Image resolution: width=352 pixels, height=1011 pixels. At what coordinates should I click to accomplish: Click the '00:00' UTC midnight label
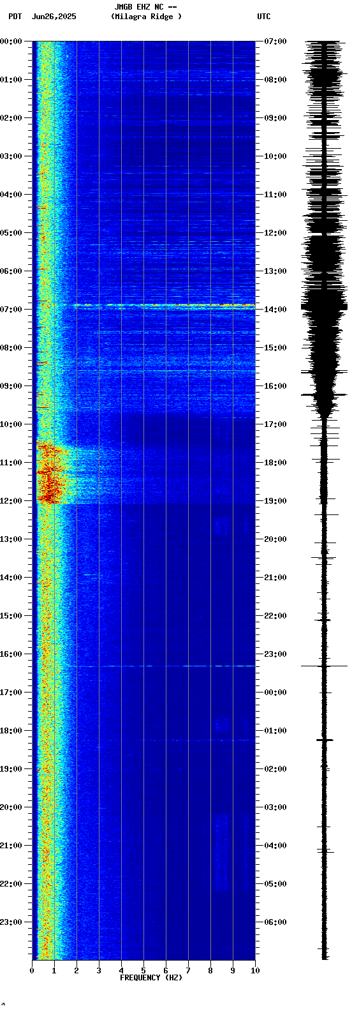(275, 693)
